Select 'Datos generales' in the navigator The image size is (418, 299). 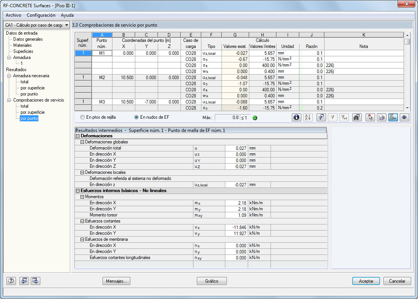click(x=28, y=39)
